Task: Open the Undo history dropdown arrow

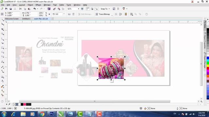Action: (38, 9)
